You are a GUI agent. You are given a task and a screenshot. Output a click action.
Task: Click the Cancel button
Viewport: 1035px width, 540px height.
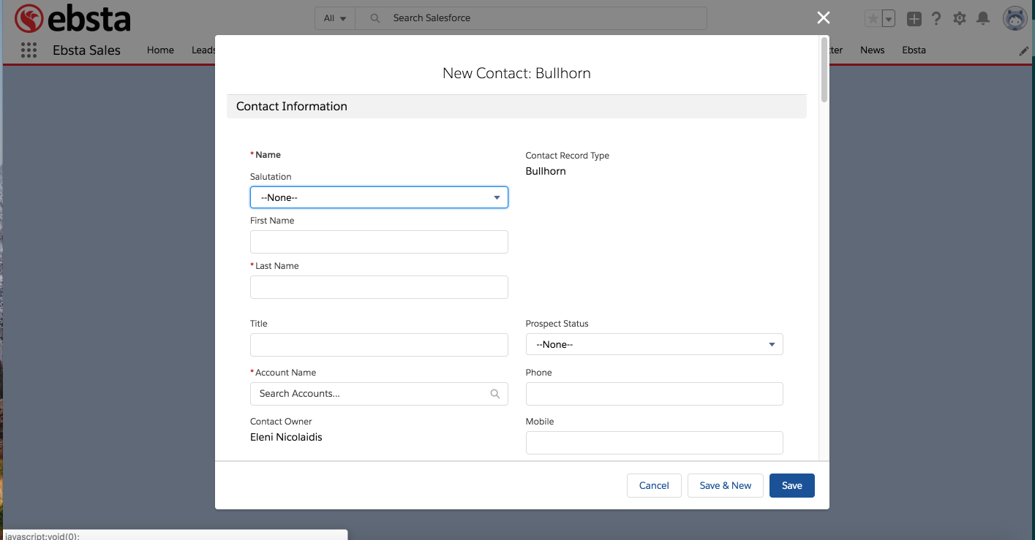click(654, 486)
